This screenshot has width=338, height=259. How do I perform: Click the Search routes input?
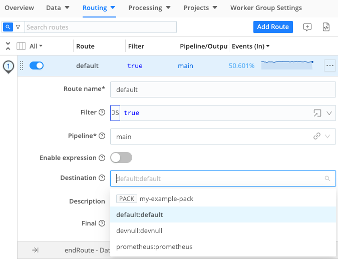coord(101,27)
